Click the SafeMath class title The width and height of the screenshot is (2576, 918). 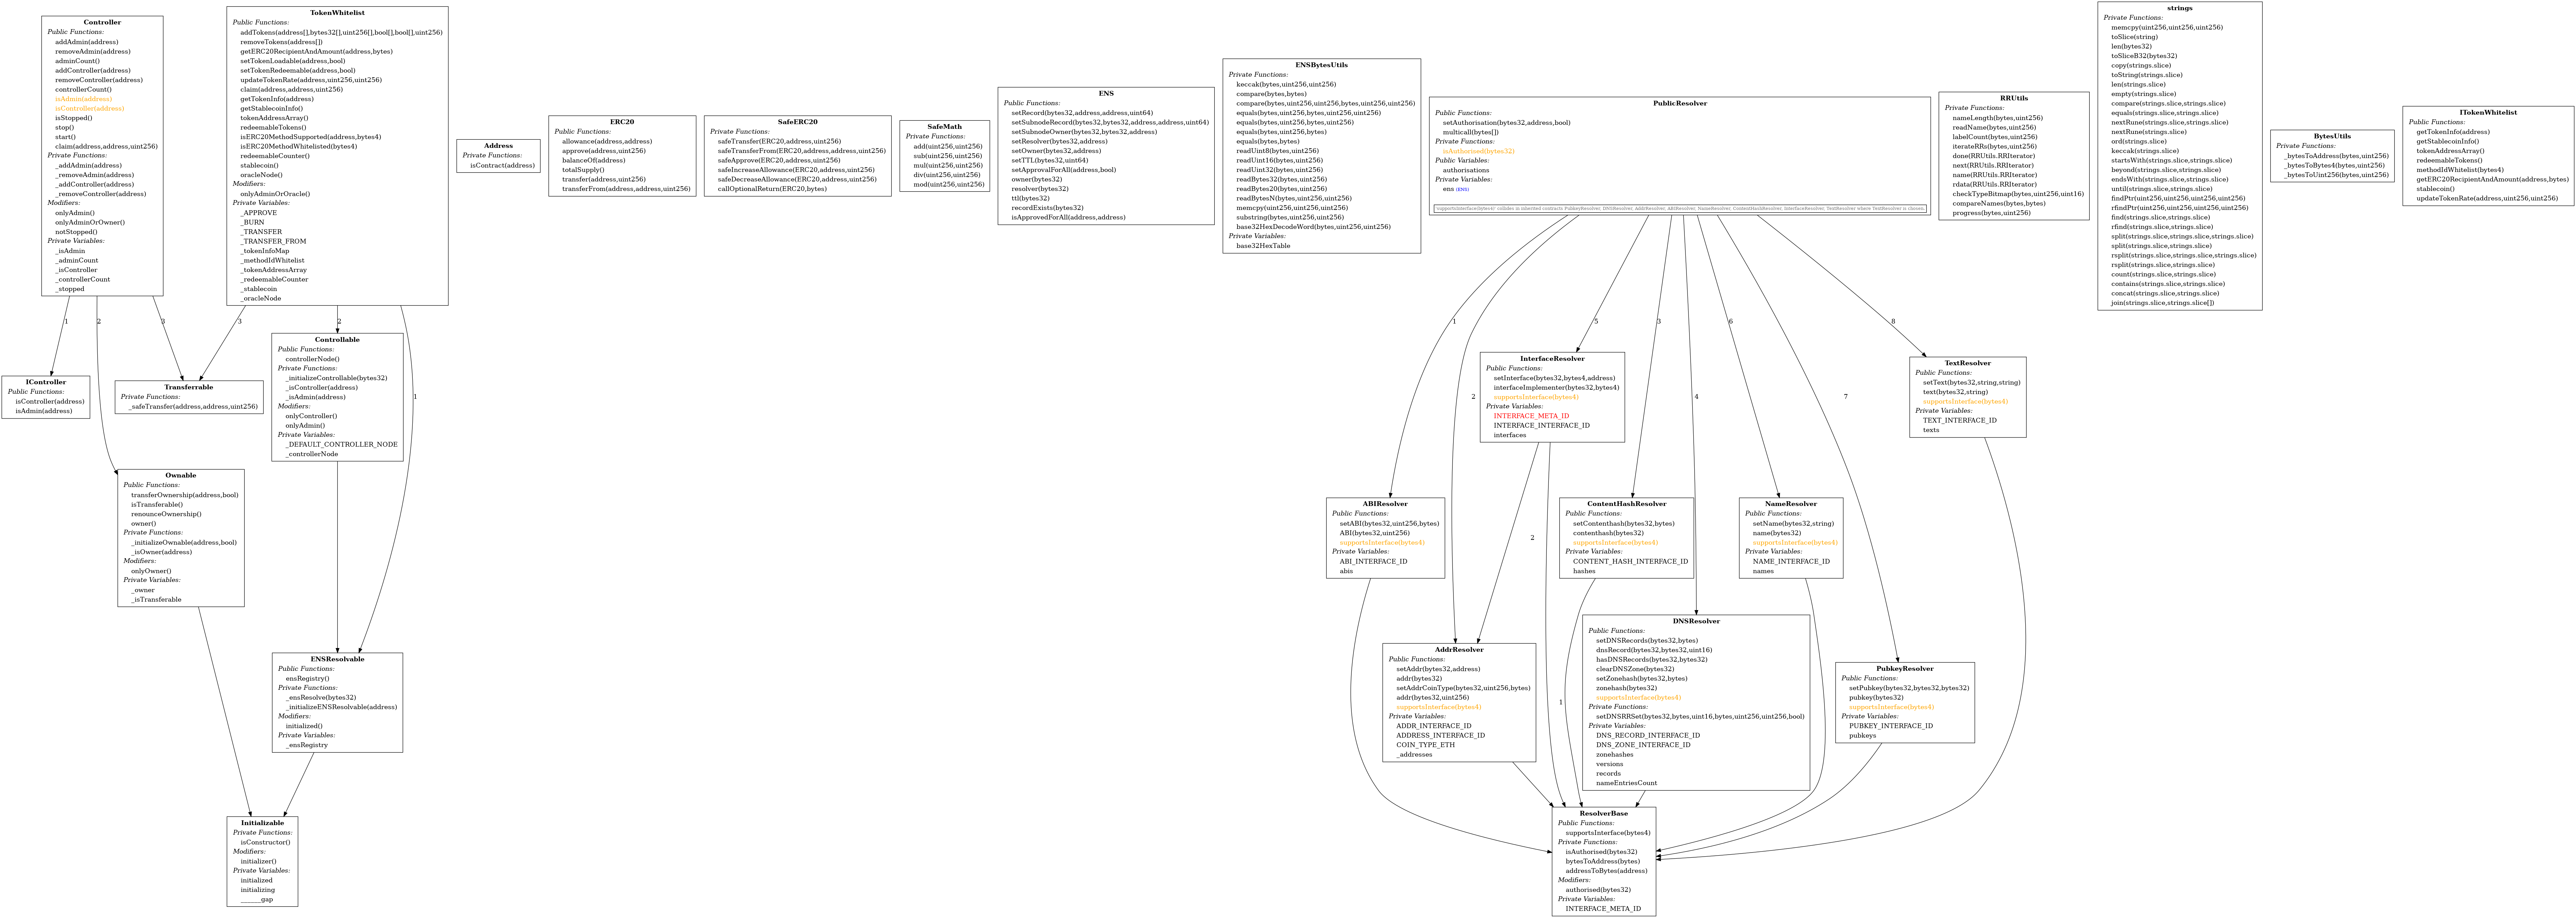pos(944,127)
